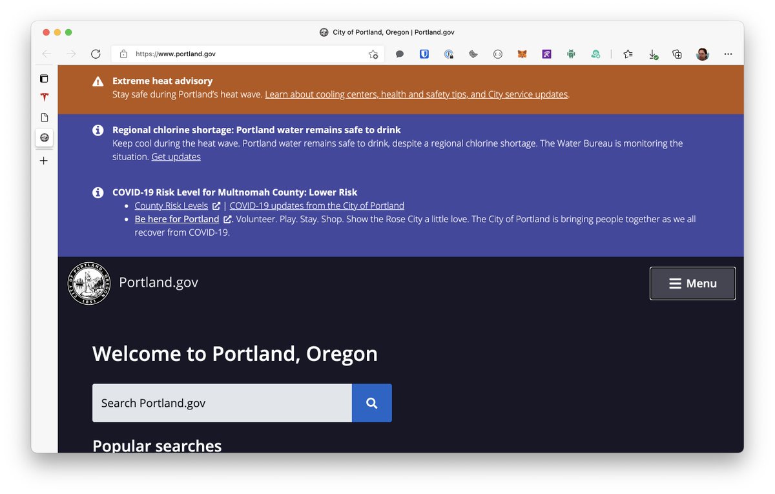Open the MetaMask fox extension

pos(522,54)
